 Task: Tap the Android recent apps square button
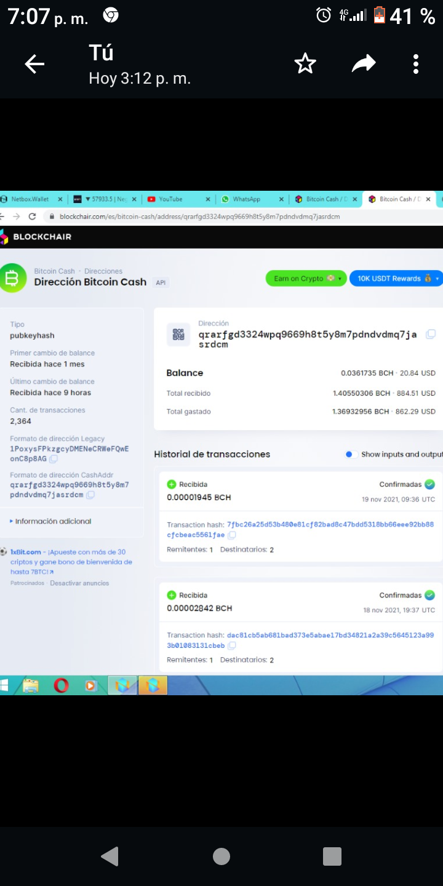coord(332,856)
